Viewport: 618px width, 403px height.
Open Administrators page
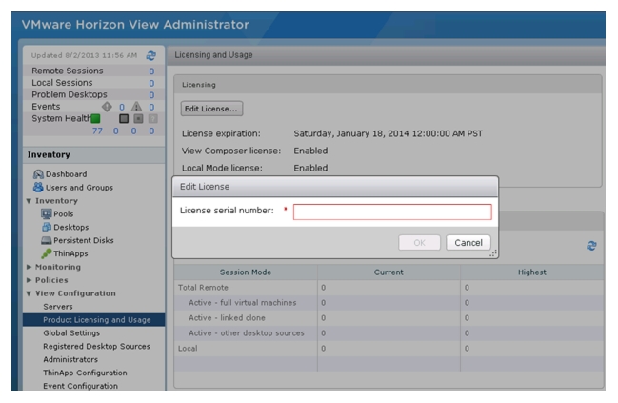70,359
